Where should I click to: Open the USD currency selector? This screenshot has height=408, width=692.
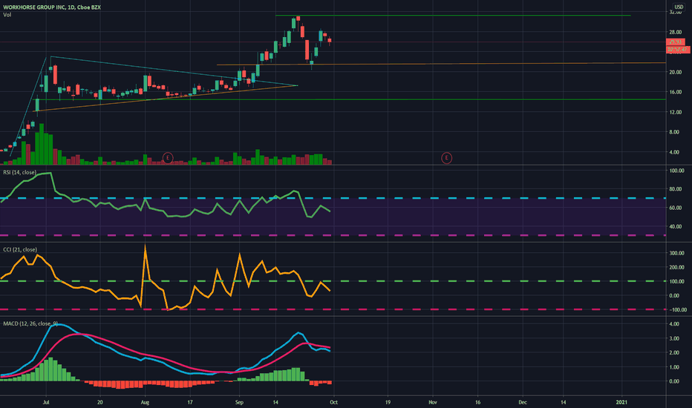[679, 7]
